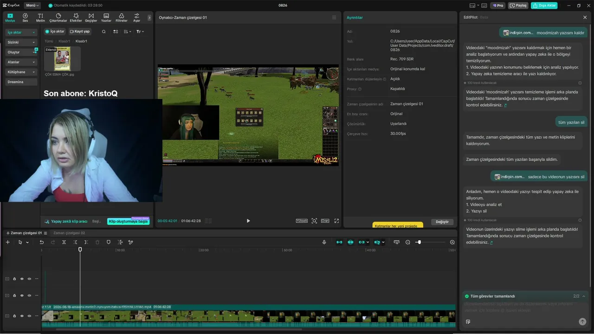Mute the bottom video track audio
The height and width of the screenshot is (334, 594).
[29, 316]
